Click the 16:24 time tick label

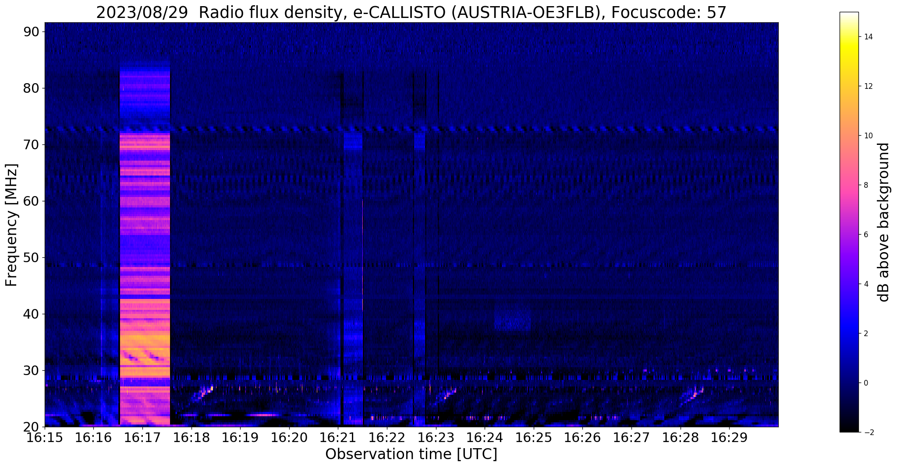(x=485, y=437)
